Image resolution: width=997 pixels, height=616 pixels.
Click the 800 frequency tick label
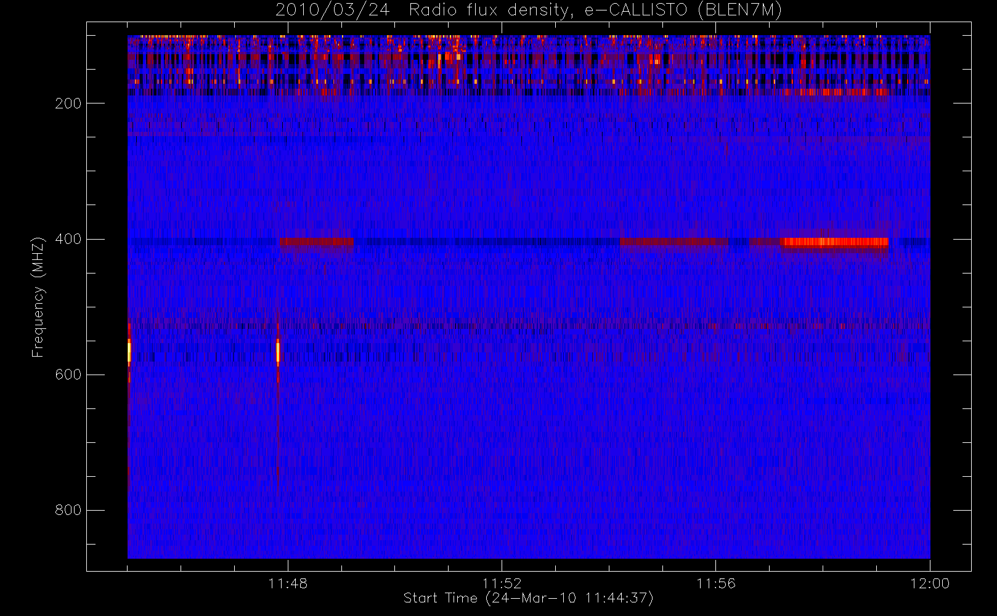pos(68,510)
